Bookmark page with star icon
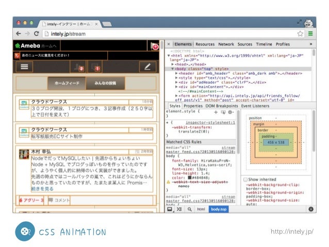The image size is (329, 247). pos(300,34)
